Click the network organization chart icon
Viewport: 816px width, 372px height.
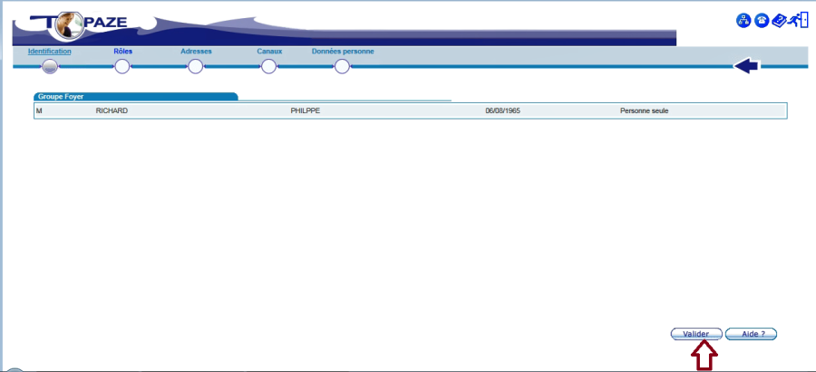tap(743, 21)
